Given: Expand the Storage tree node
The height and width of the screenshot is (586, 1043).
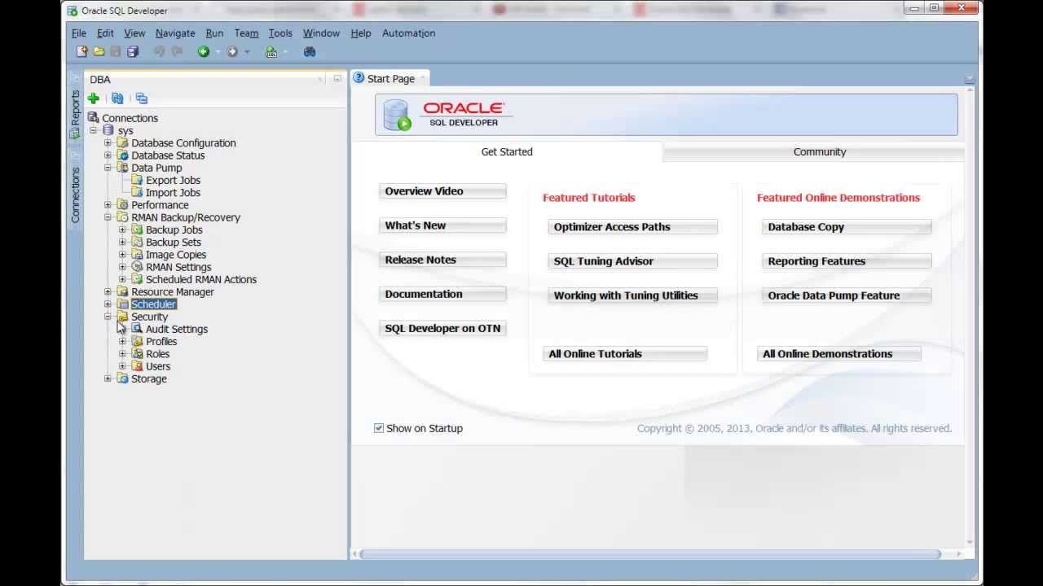Looking at the screenshot, I should pyautogui.click(x=108, y=378).
